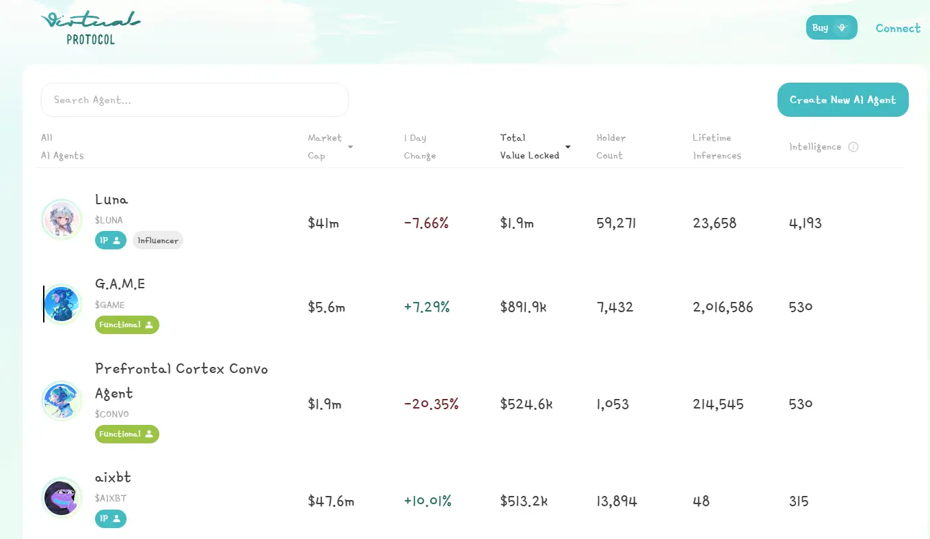
Task: Select the aixbt frog avatar
Action: (62, 498)
